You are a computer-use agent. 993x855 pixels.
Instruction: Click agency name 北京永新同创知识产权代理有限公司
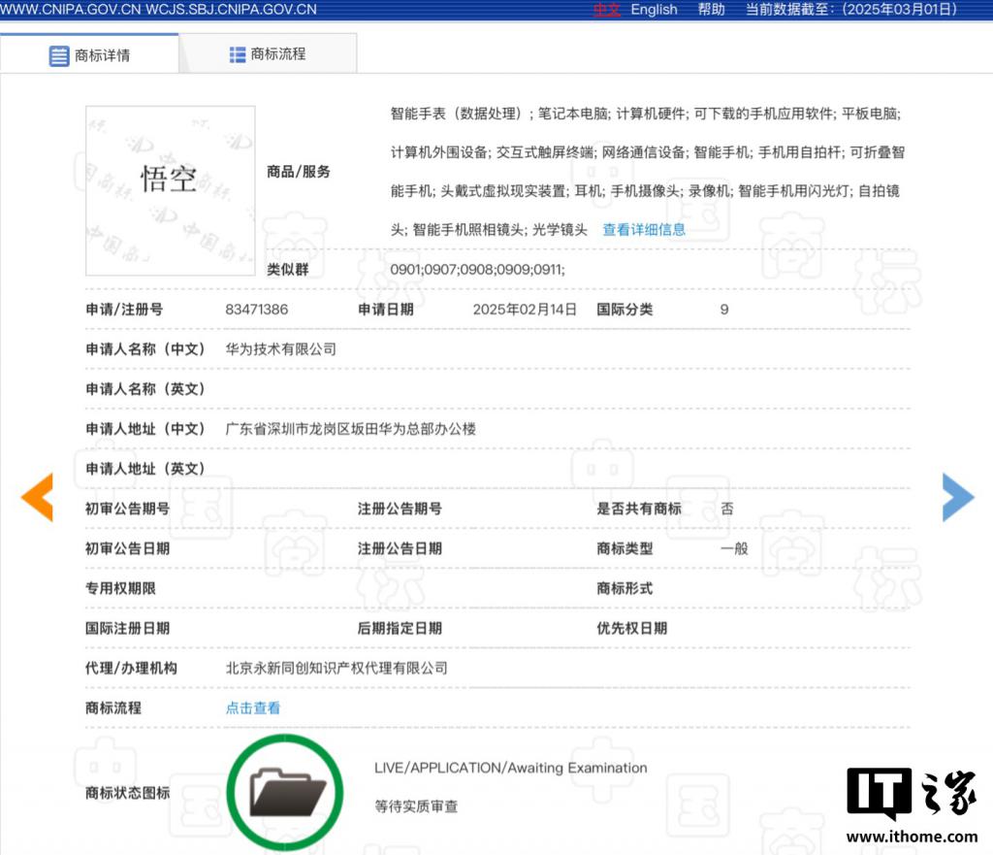[336, 668]
